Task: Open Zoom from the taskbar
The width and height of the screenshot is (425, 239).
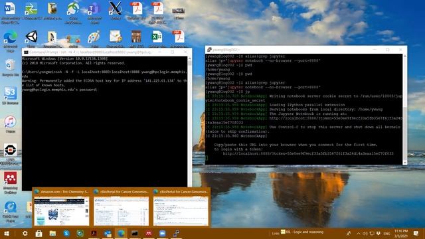Action: [x=162, y=233]
